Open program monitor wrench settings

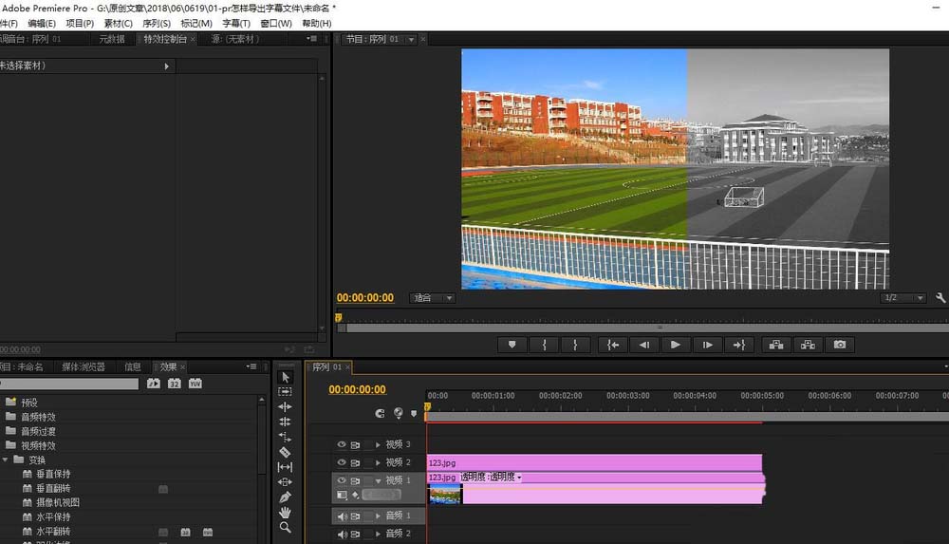tap(940, 297)
